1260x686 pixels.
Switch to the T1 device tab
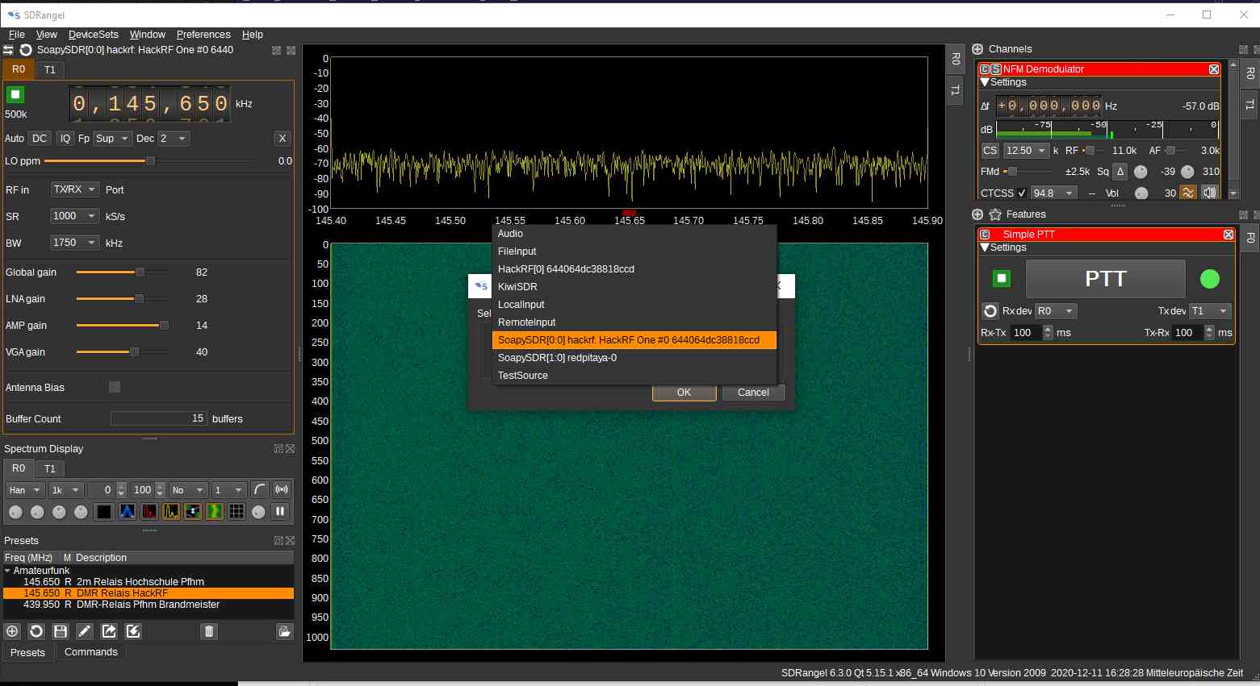pyautogui.click(x=49, y=69)
